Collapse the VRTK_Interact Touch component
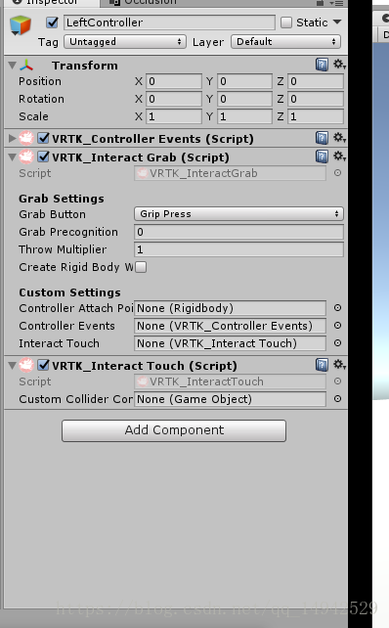 (x=13, y=365)
